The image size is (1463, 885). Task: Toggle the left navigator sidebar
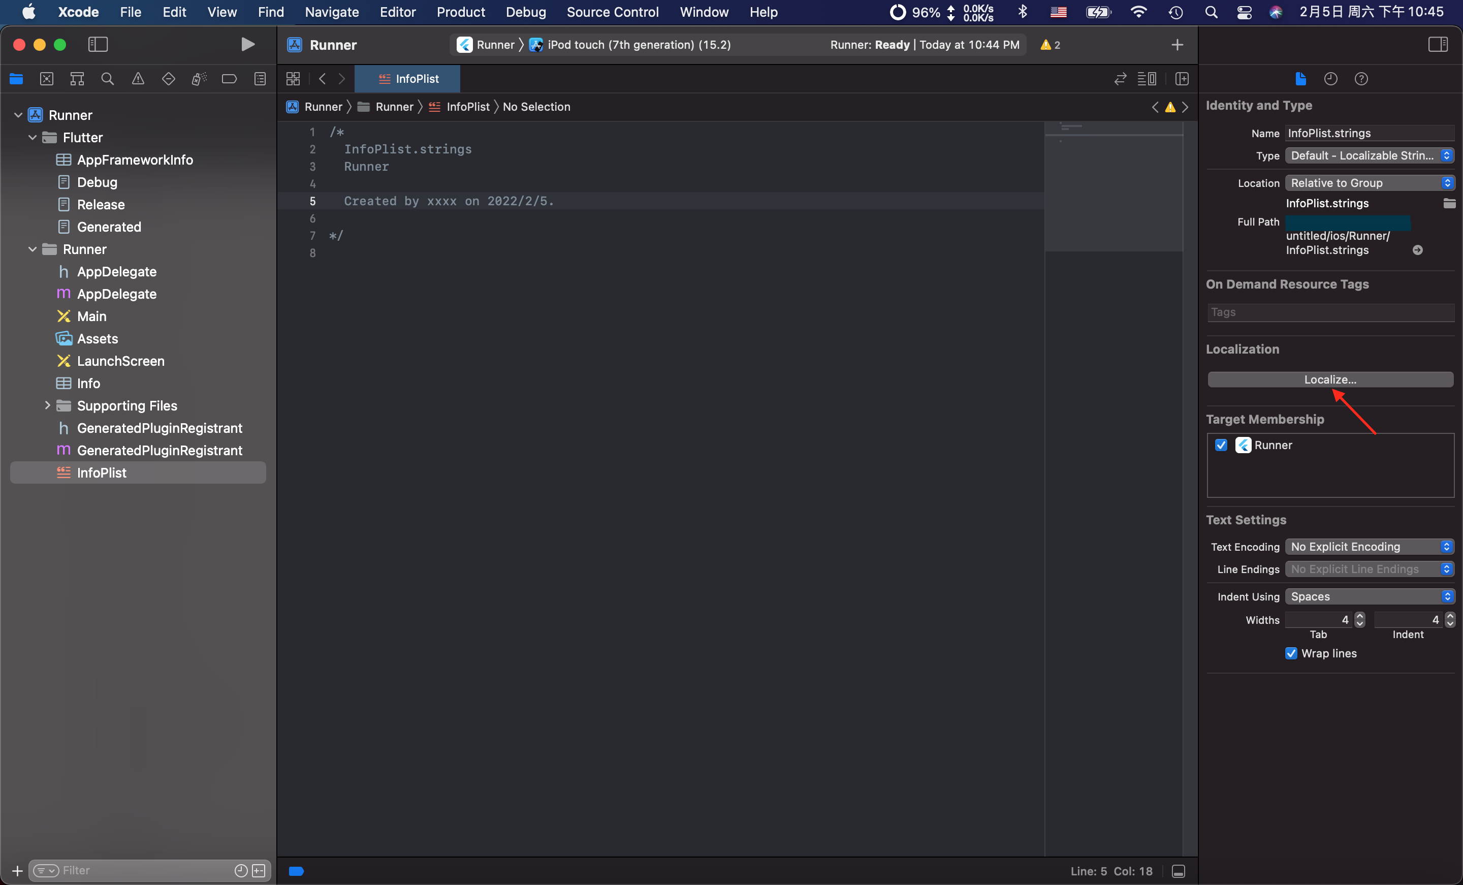coord(98,44)
